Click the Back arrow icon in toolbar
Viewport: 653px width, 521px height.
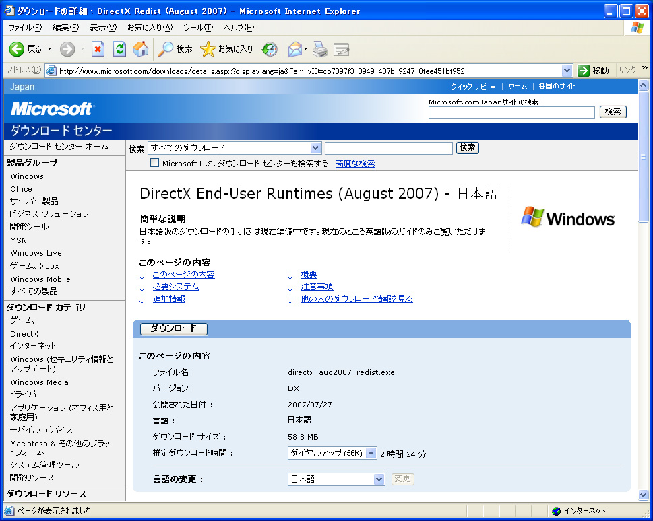[x=17, y=49]
